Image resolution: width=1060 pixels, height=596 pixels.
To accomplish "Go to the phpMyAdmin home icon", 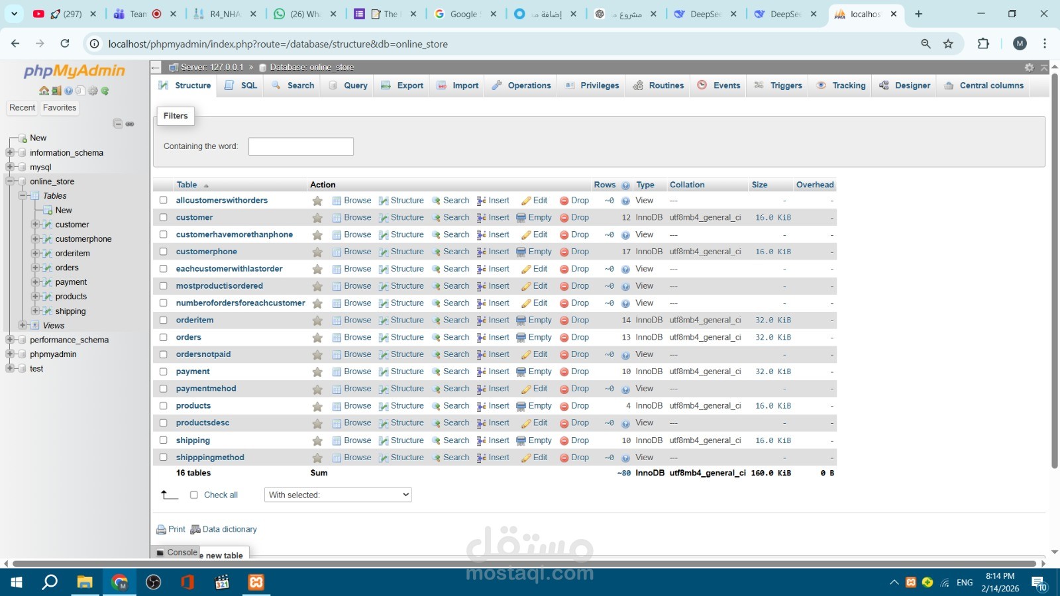I will [x=44, y=91].
